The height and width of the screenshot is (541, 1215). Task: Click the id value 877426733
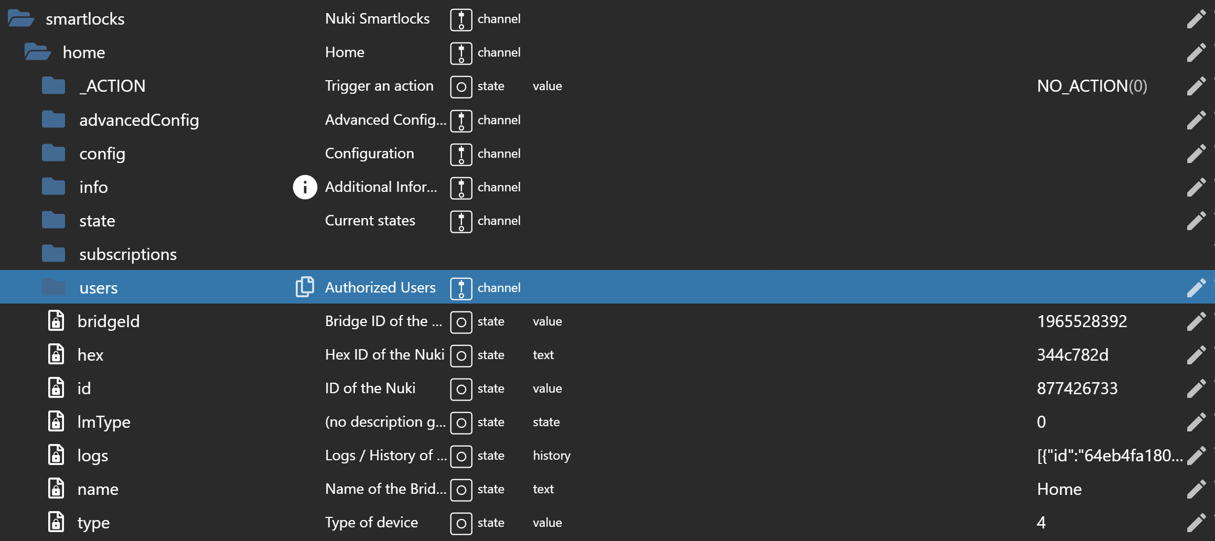pyautogui.click(x=1077, y=388)
